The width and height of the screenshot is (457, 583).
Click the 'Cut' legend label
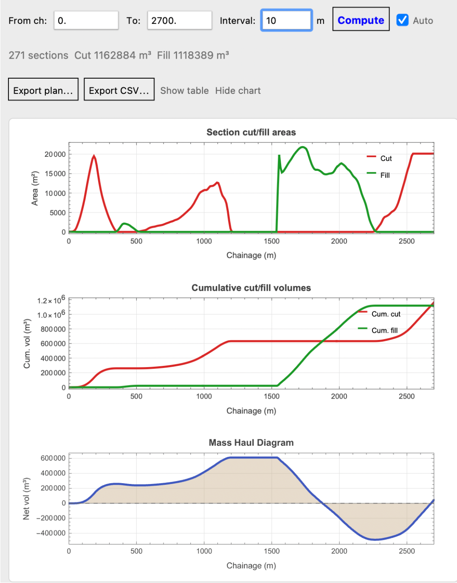[386, 158]
